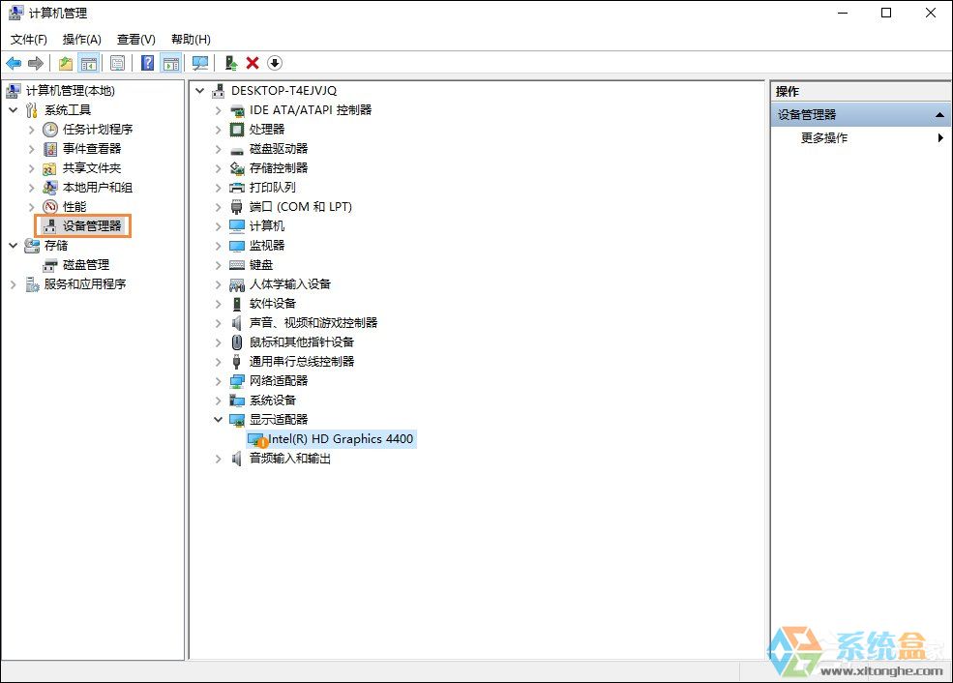This screenshot has width=953, height=683.
Task: Click the 处理器 chip icon
Action: [236, 130]
